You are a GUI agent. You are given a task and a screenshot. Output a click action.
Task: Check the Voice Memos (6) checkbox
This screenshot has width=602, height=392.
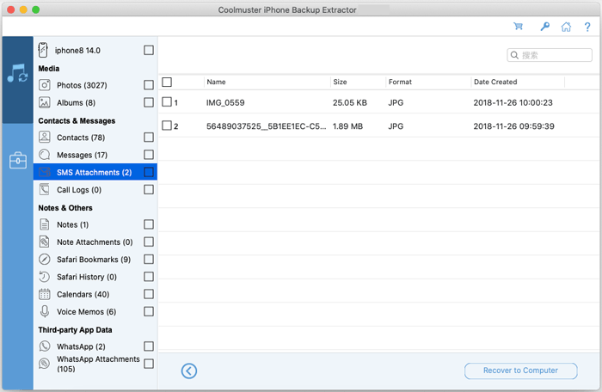coord(149,311)
